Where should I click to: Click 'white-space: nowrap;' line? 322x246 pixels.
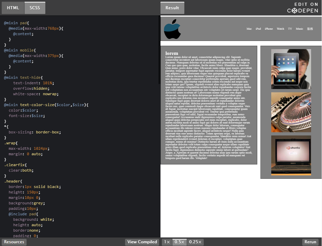pos(36,94)
